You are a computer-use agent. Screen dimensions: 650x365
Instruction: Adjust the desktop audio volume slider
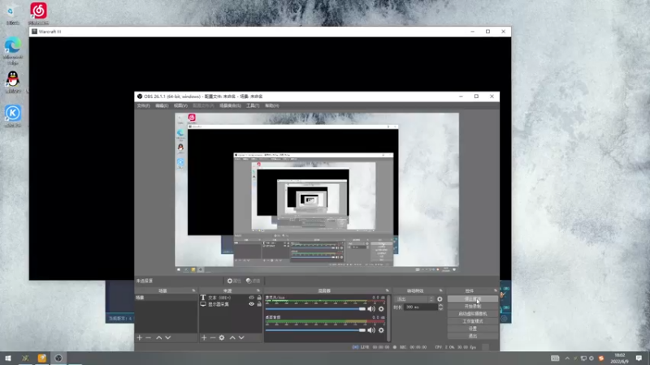point(315,330)
